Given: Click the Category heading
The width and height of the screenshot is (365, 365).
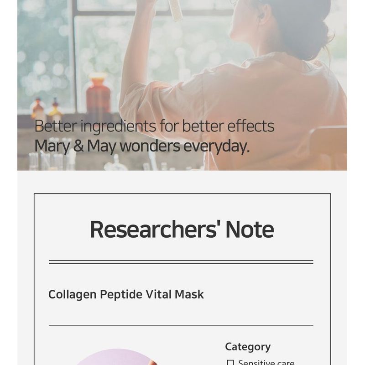Looking at the screenshot, I should coord(248,346).
